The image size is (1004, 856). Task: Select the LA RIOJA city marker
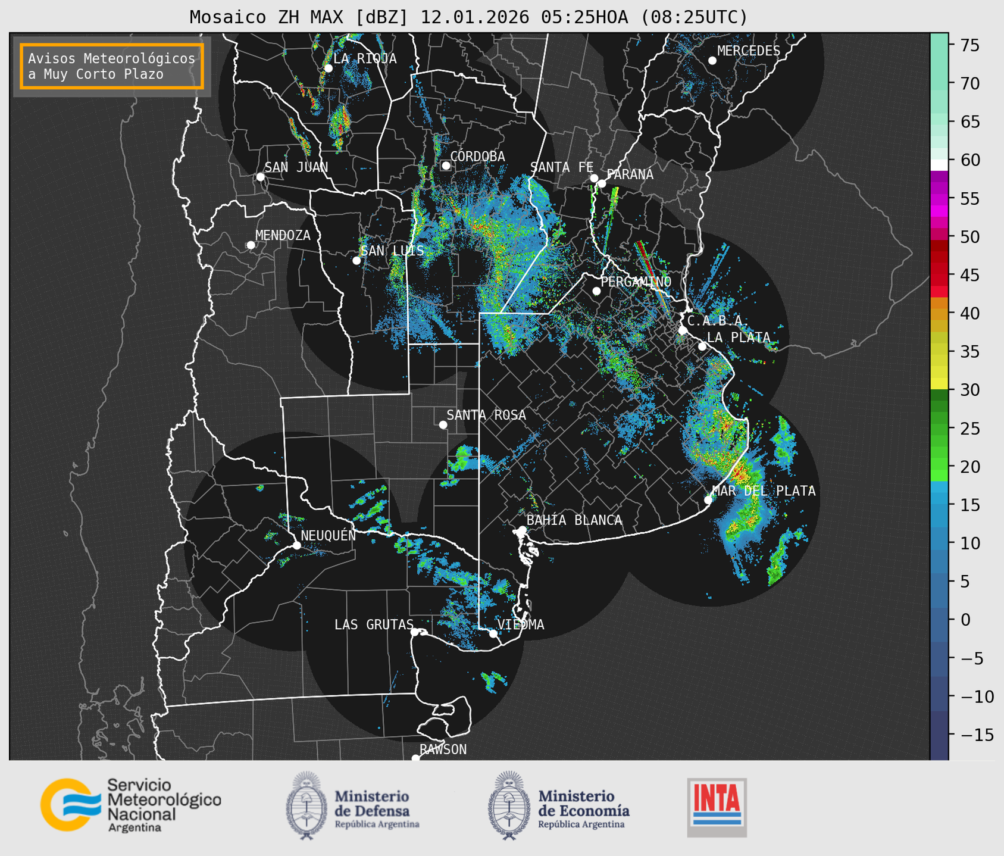[328, 68]
